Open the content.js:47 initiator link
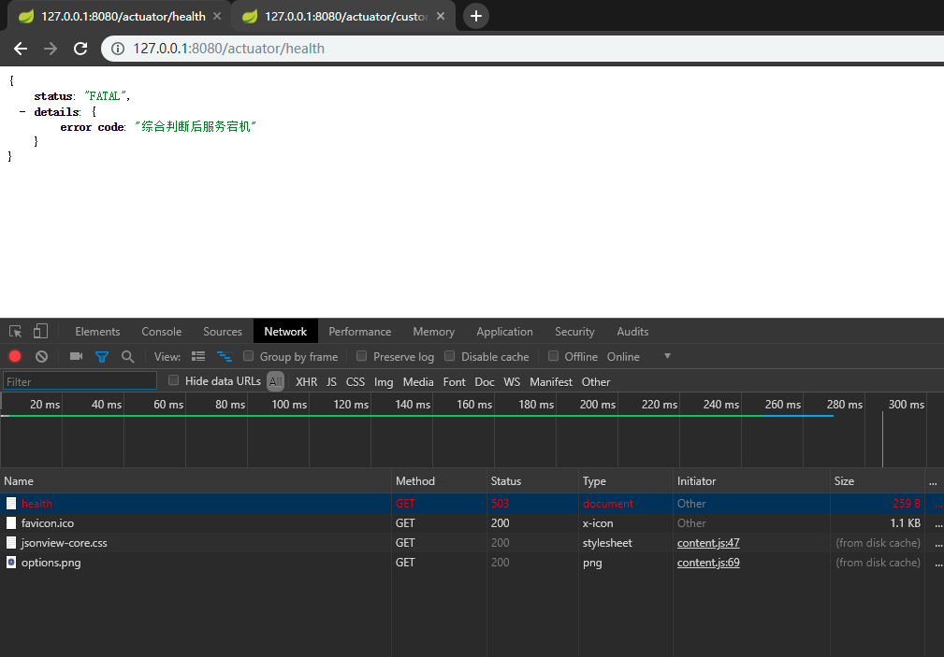Image resolution: width=944 pixels, height=657 pixels. coord(708,543)
